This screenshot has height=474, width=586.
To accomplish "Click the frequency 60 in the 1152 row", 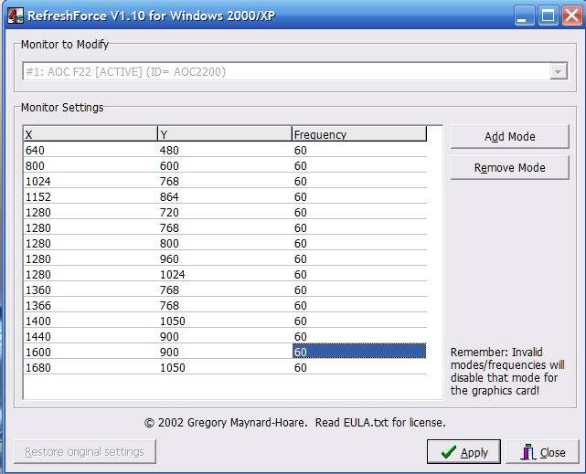I will [359, 196].
